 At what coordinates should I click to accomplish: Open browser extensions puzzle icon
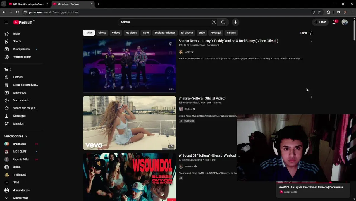(x=329, y=12)
